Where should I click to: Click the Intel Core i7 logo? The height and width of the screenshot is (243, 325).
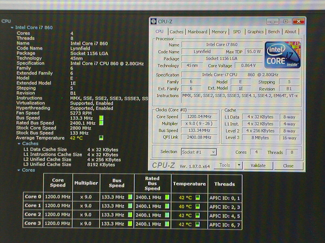(x=282, y=55)
